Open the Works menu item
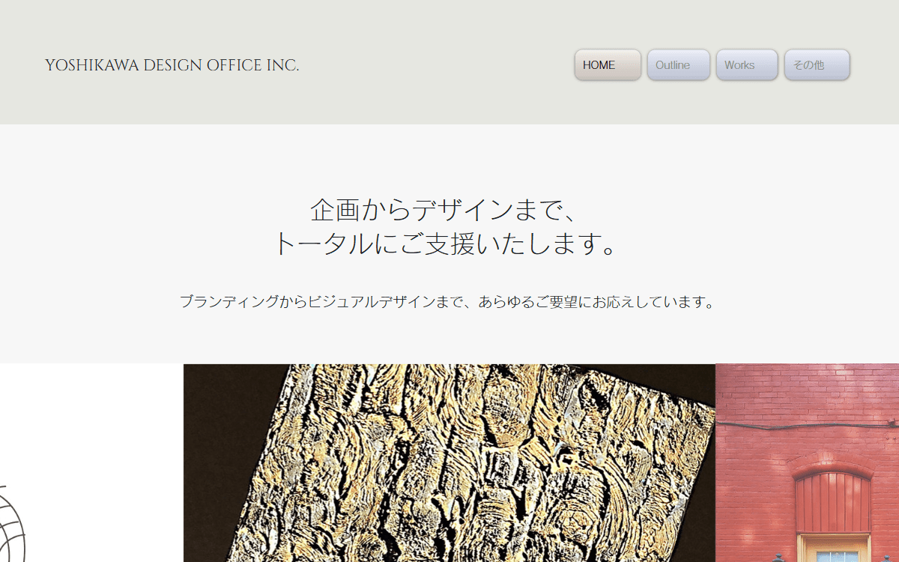Screen dimensions: 899x562 [747, 65]
